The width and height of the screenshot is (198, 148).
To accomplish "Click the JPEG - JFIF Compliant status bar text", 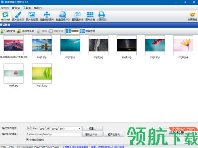I will pos(30,147).
